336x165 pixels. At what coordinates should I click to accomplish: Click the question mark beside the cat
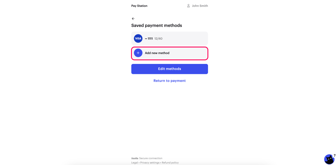coord(334,156)
